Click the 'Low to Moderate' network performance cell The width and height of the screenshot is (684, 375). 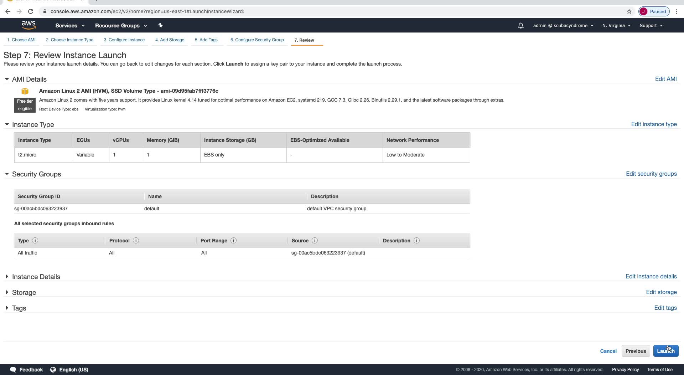click(426, 155)
